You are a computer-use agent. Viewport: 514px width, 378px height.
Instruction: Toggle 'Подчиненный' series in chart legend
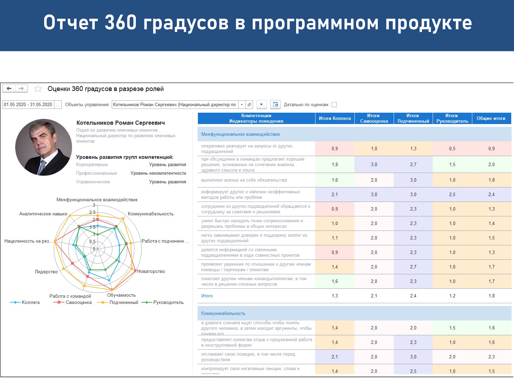(x=118, y=303)
